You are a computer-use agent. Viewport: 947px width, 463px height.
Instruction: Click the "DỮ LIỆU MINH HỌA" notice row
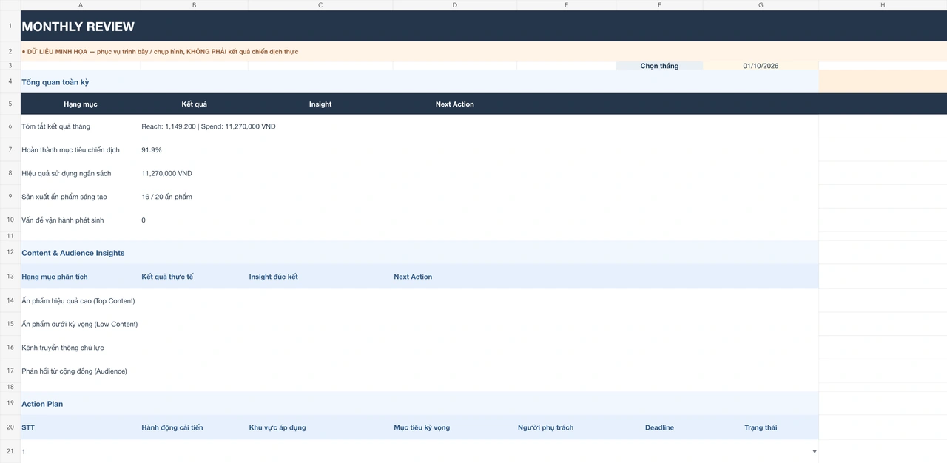pyautogui.click(x=484, y=52)
